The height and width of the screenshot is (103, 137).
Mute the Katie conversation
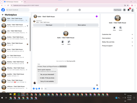click(114, 27)
